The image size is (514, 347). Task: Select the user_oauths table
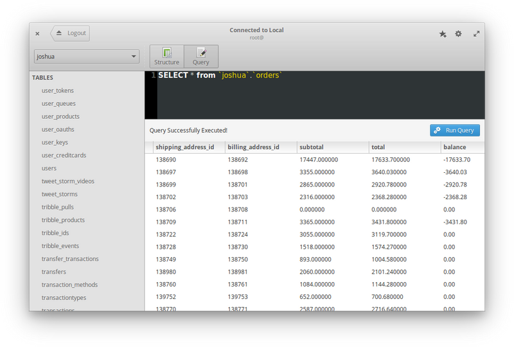58,130
